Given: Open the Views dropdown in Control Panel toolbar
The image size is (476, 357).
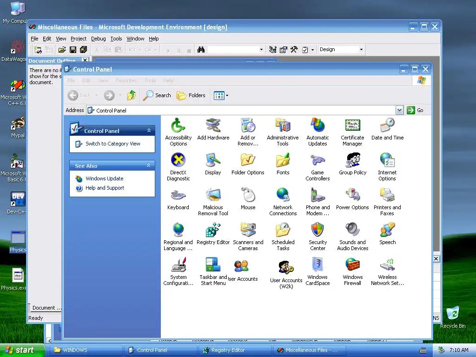Looking at the screenshot, I should click(x=221, y=95).
